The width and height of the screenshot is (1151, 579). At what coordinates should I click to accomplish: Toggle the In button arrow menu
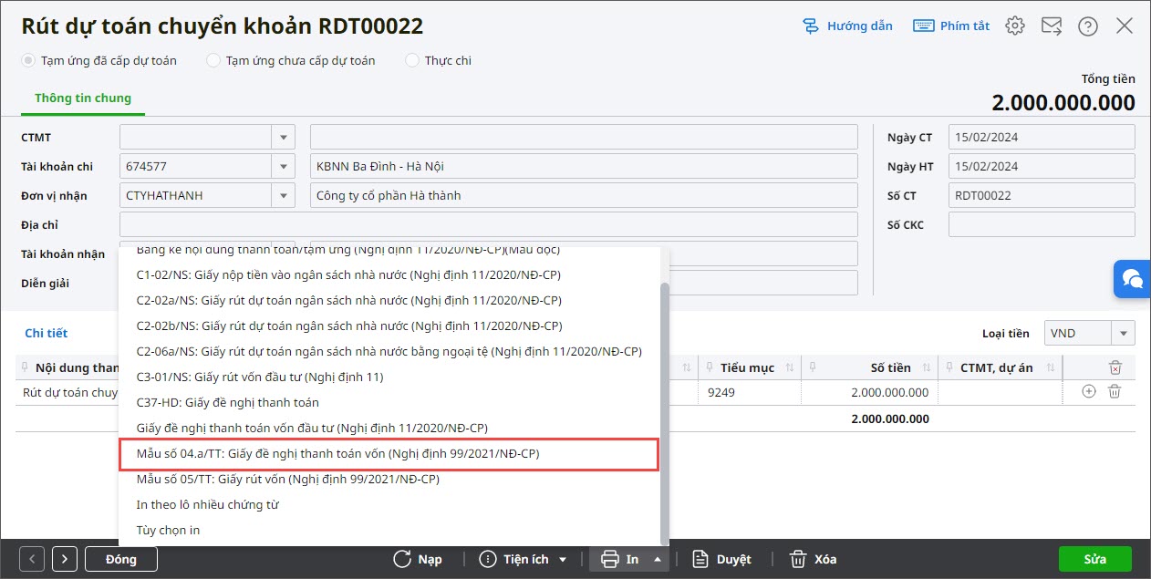coord(658,559)
